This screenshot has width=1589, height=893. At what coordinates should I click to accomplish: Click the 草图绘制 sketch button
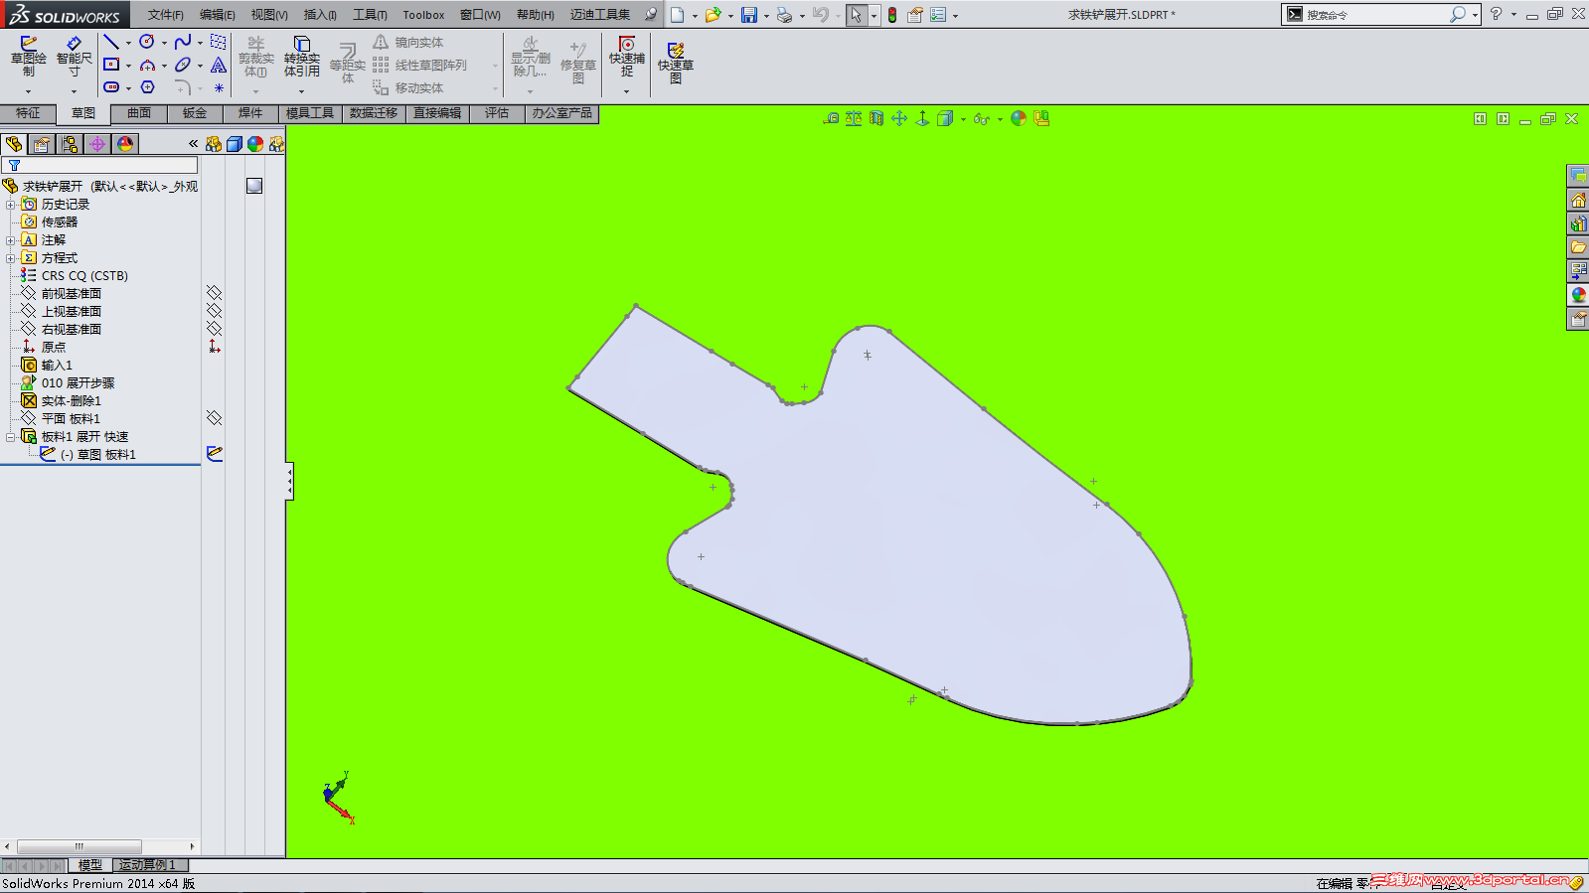coord(29,57)
